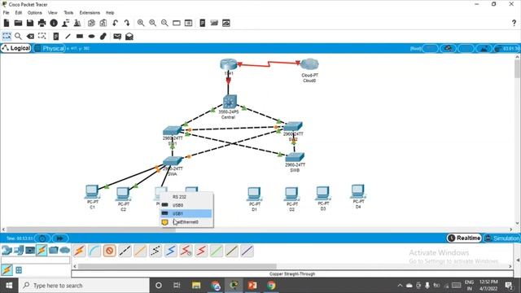
Task: Create a new file with New icon
Action: tap(7, 23)
